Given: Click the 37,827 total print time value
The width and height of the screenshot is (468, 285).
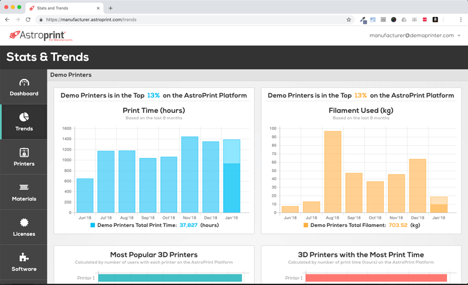Looking at the screenshot, I should coord(188,225).
